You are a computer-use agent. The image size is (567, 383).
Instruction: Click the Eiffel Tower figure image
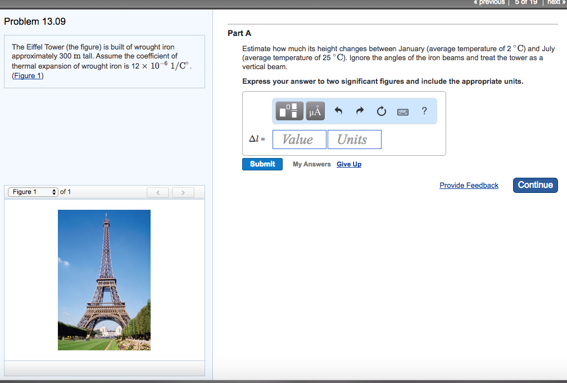click(103, 279)
